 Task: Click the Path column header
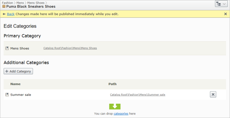[112, 84]
